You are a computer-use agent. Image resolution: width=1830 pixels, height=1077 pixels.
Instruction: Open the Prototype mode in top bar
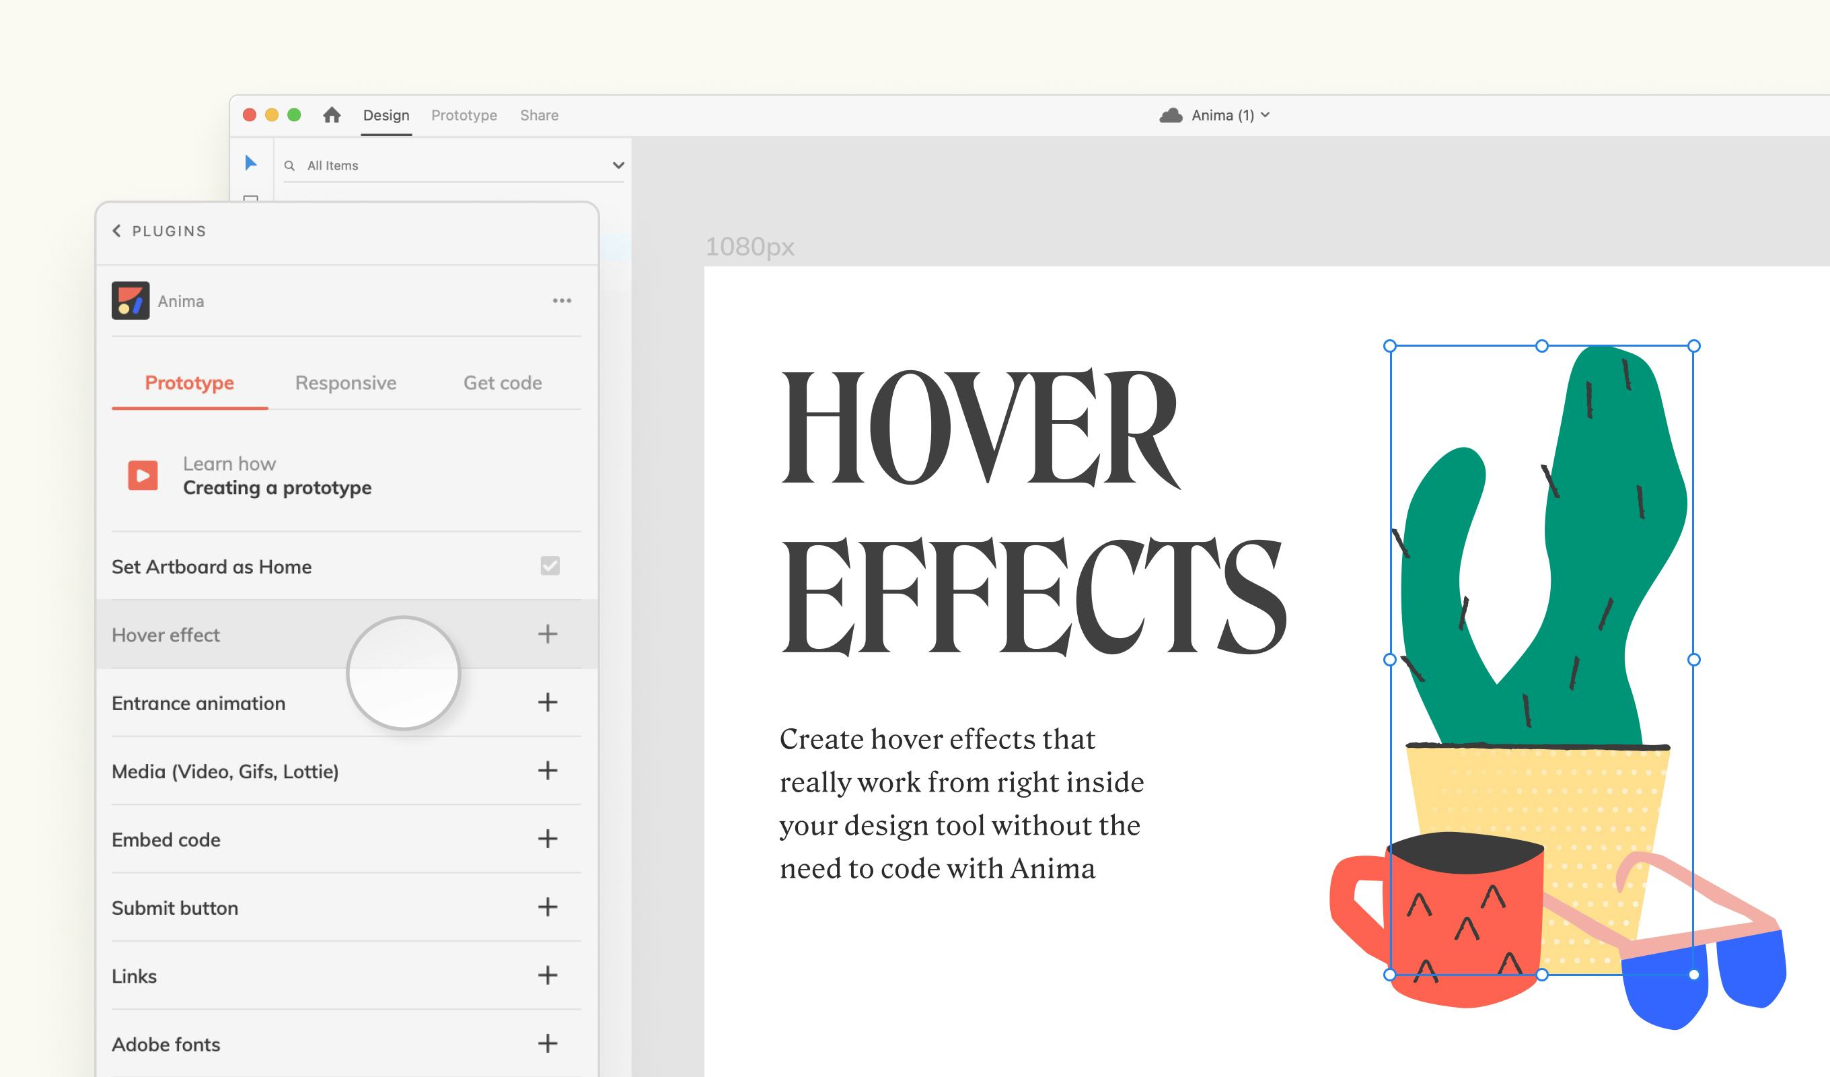click(464, 115)
